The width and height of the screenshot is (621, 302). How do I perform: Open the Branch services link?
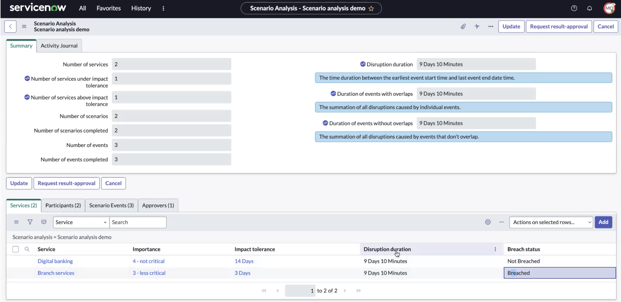coord(56,273)
